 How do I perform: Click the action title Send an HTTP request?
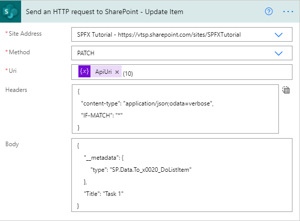(105, 12)
